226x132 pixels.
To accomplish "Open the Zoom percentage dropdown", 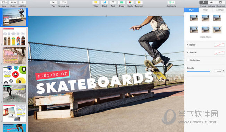I will [x=13, y=2].
